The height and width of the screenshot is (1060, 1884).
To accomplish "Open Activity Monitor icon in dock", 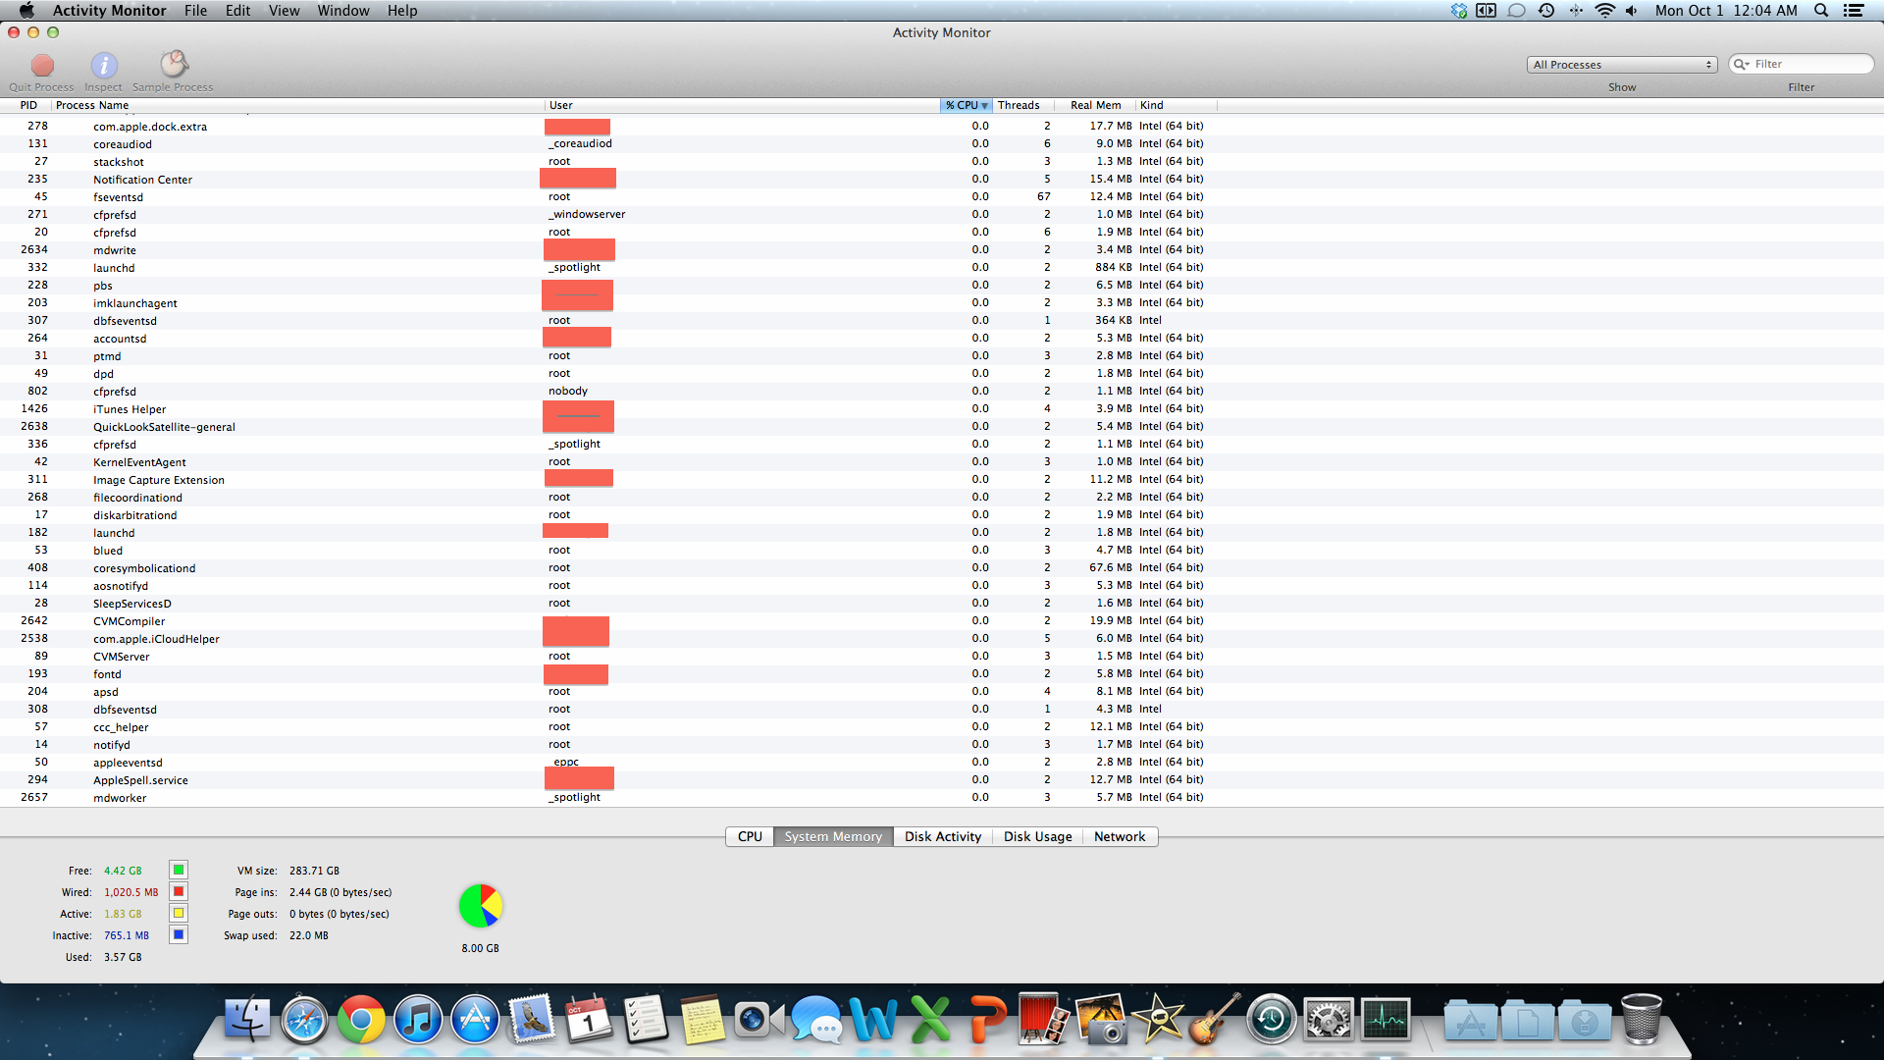I will coord(1386,1021).
